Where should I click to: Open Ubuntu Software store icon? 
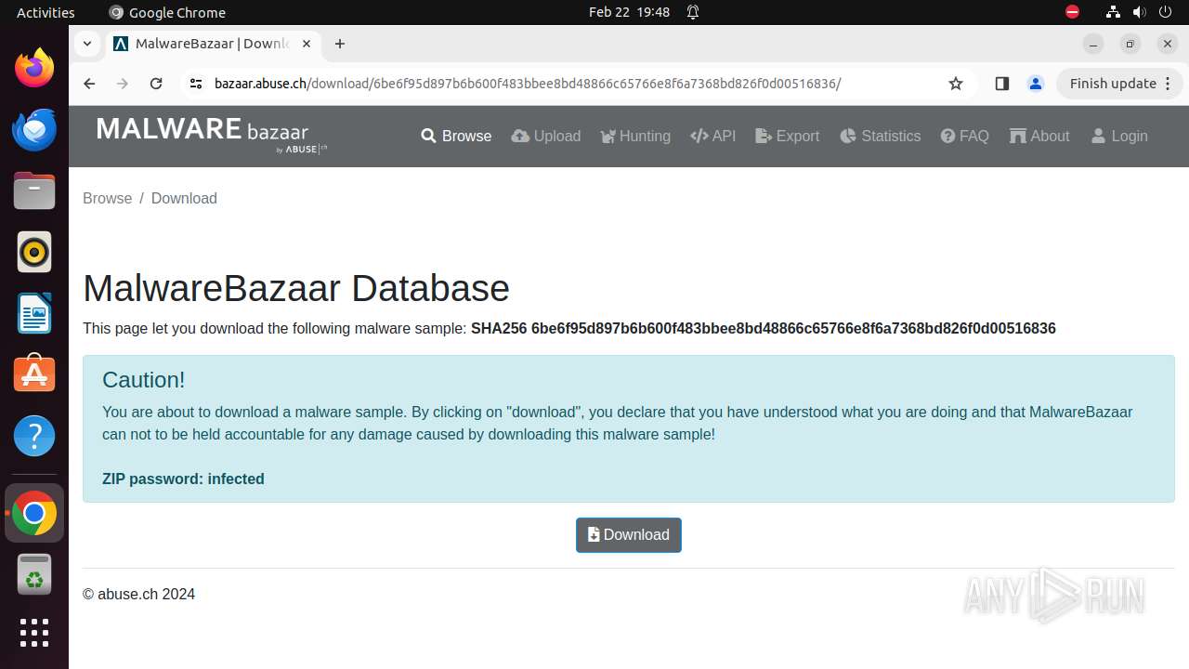pyautogui.click(x=34, y=374)
